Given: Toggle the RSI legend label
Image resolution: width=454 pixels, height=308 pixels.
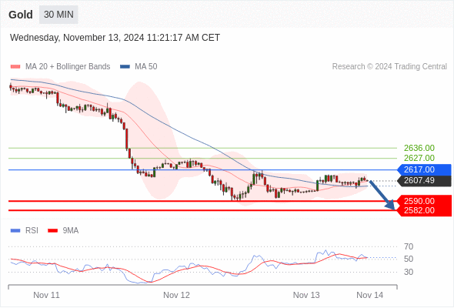Looking at the screenshot, I should [32, 231].
